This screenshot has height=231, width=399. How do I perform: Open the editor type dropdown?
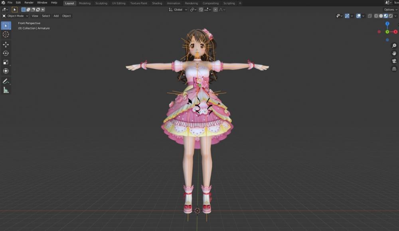[5, 10]
